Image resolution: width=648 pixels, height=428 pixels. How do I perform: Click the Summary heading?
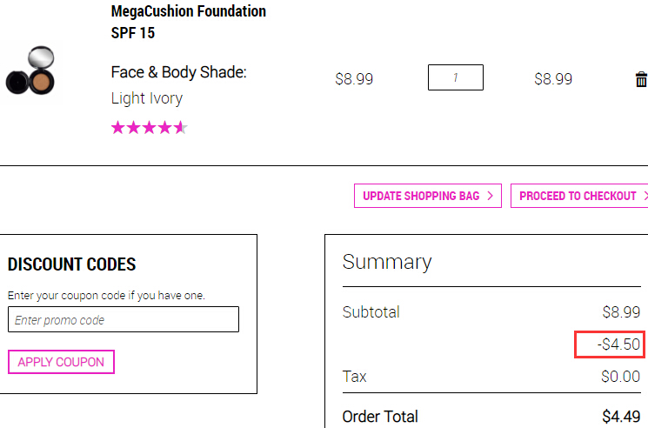(387, 262)
